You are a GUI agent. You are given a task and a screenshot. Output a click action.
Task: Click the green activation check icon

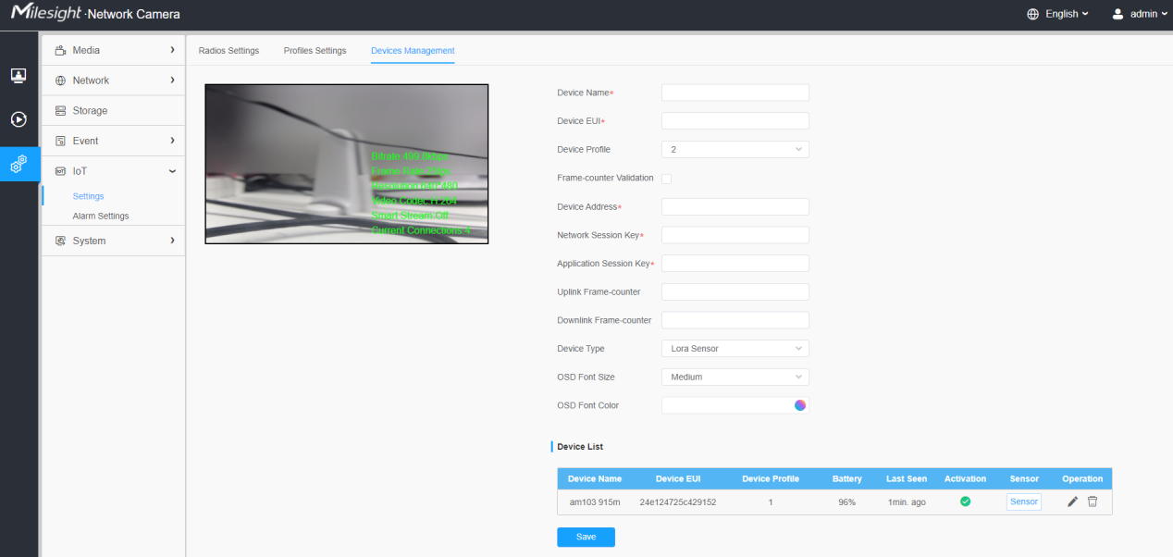(965, 501)
